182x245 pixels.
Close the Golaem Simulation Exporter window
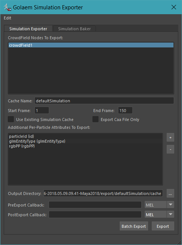pos(174,7)
